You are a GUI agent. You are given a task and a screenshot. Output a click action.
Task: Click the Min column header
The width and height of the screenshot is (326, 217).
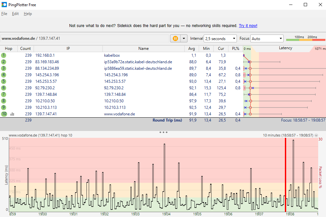[x=206, y=49]
